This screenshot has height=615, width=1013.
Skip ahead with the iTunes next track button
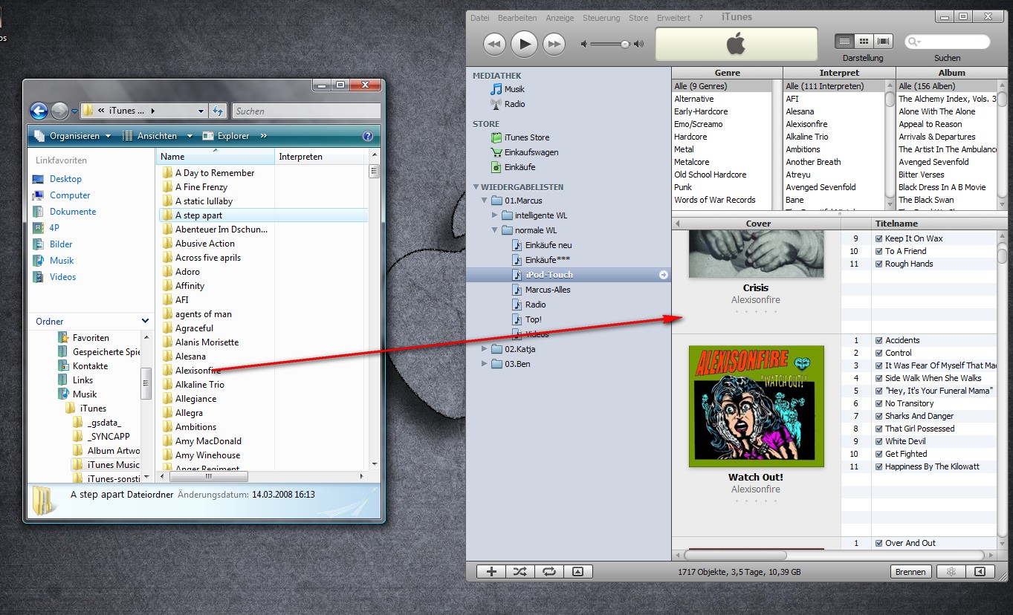(x=554, y=45)
